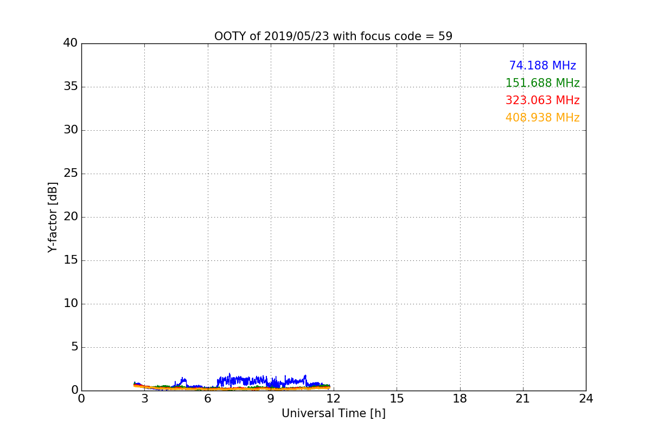This screenshot has width=651, height=434.
Task: Click x-axis tick label 12
Action: [x=334, y=399]
